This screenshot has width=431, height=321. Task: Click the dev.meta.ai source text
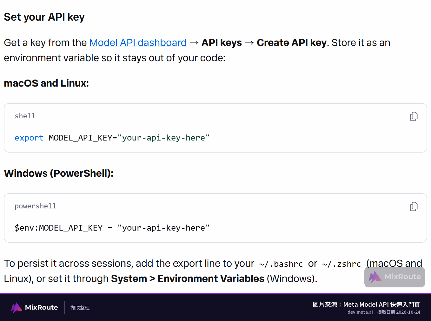pos(360,312)
